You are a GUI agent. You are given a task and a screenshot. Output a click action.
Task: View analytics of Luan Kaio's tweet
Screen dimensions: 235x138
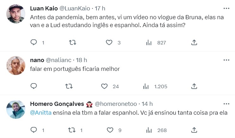(149, 43)
